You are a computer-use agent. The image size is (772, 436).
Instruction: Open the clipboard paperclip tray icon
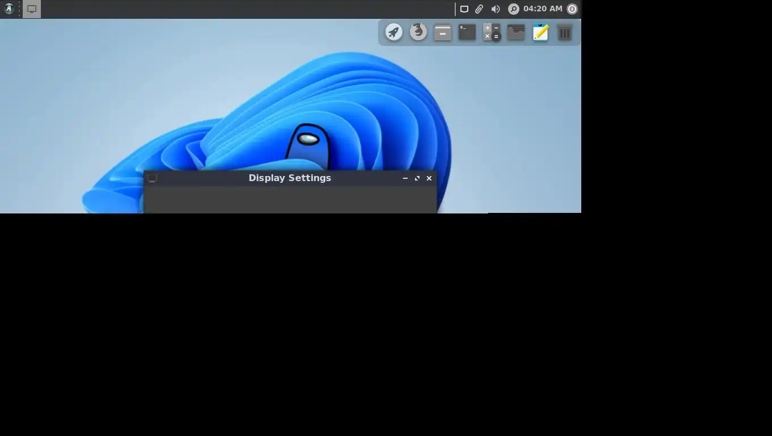pyautogui.click(x=479, y=9)
